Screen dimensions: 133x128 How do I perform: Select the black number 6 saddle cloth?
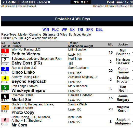[5, 97]
